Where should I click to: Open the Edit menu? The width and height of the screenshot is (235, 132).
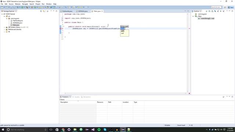click(6, 4)
